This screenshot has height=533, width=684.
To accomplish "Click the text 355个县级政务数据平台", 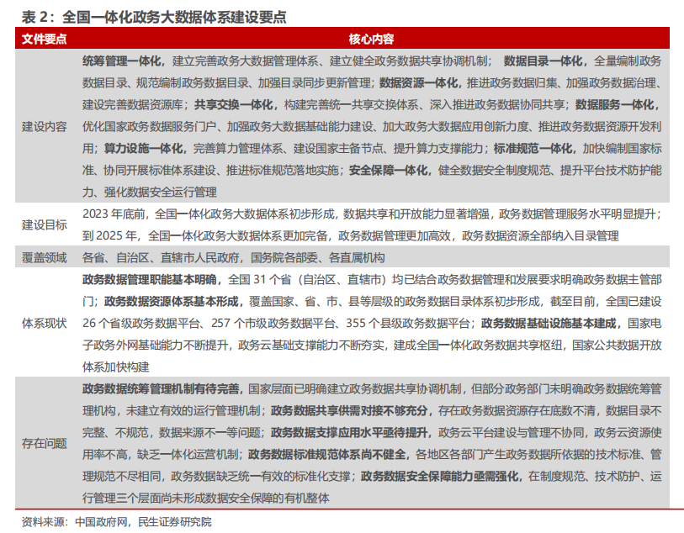I will coord(408,324).
